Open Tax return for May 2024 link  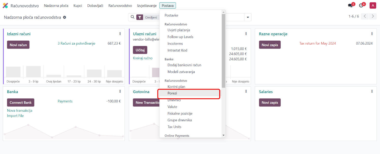318,43
